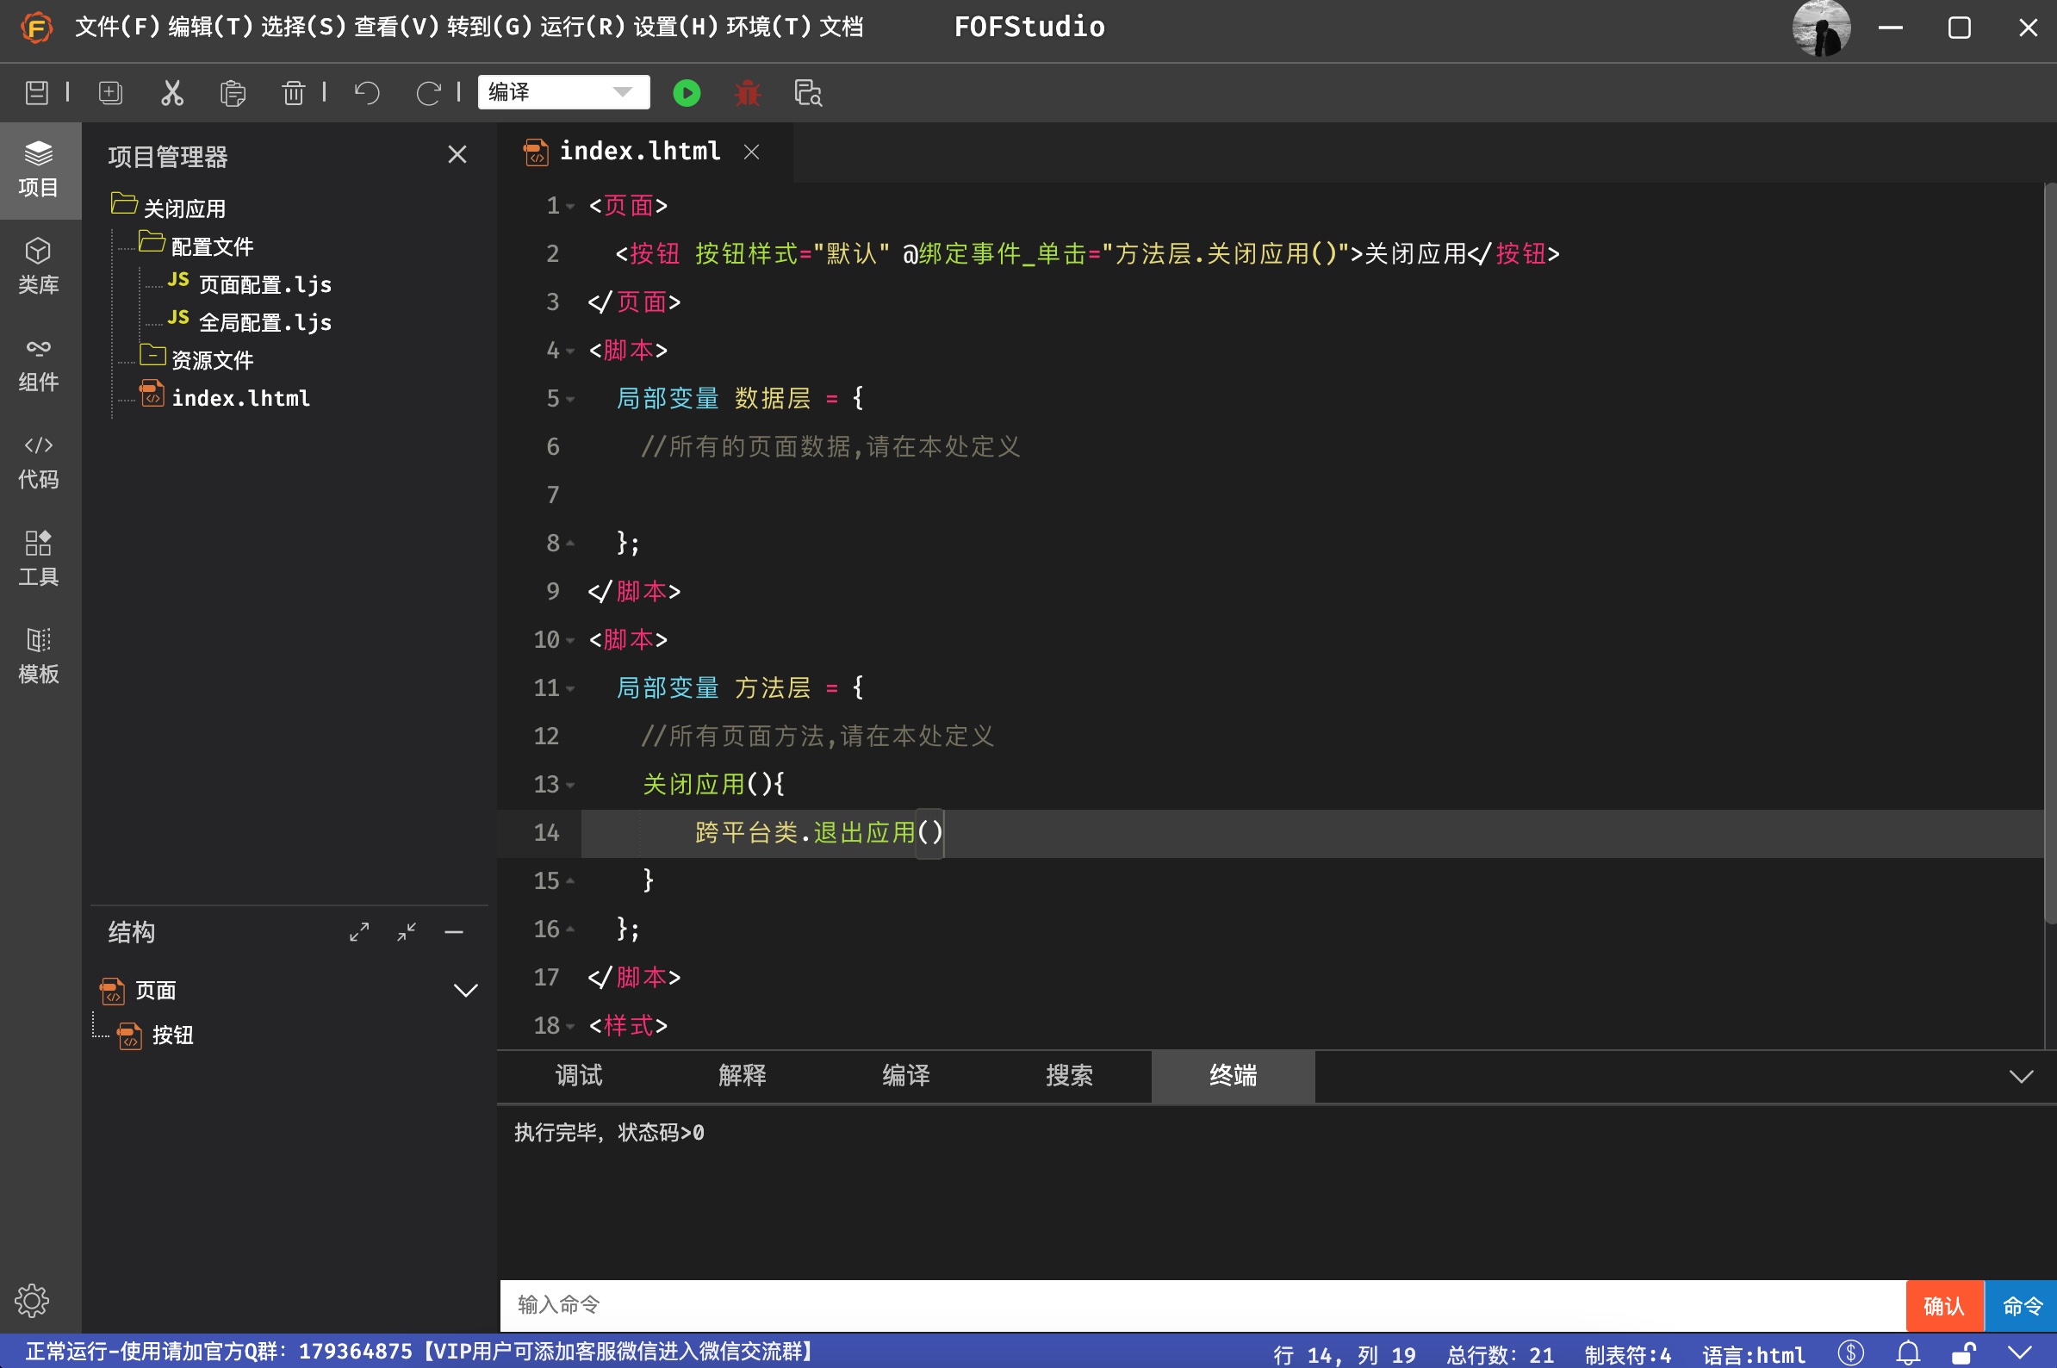Open the 代码 sidebar panel
The image size is (2057, 1368).
pyautogui.click(x=39, y=463)
